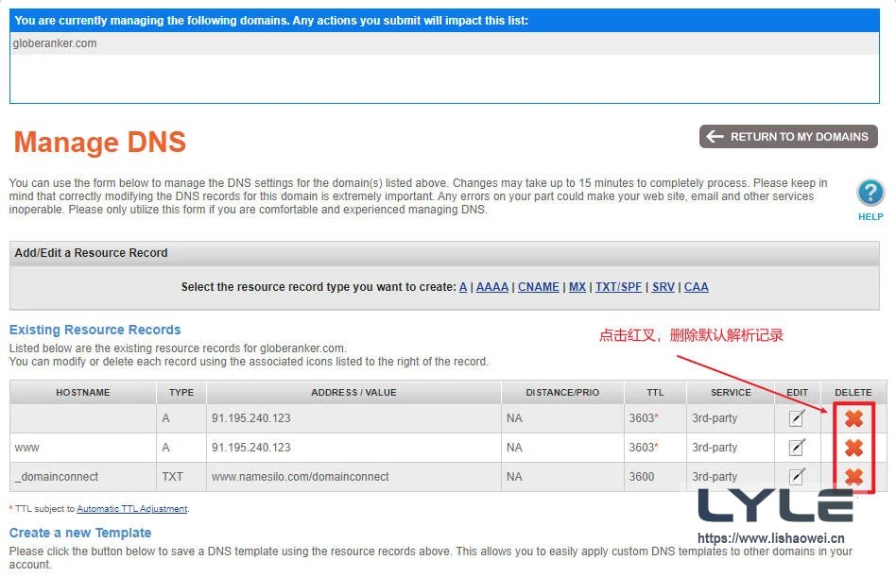Edit the www A record
Screen dimensions: 896x577
[x=797, y=448]
